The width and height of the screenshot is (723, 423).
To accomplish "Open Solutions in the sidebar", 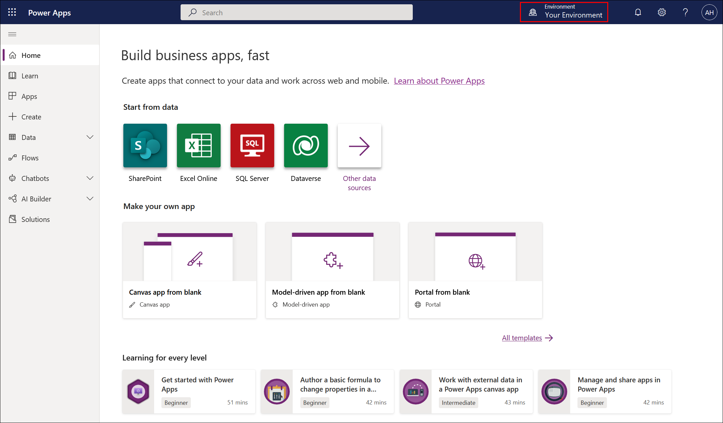I will (x=50, y=219).
